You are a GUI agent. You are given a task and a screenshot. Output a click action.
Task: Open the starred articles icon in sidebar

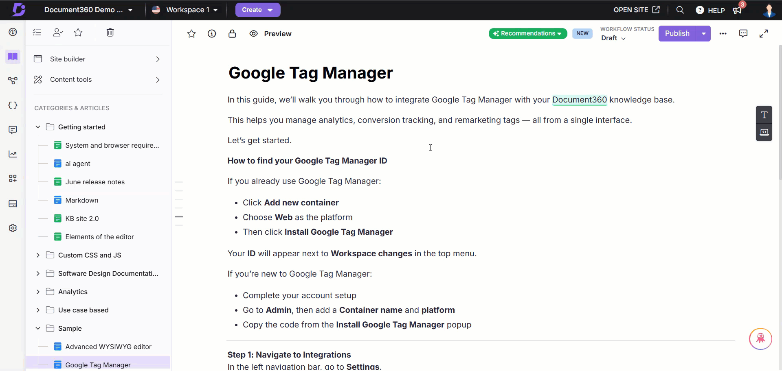pos(78,33)
